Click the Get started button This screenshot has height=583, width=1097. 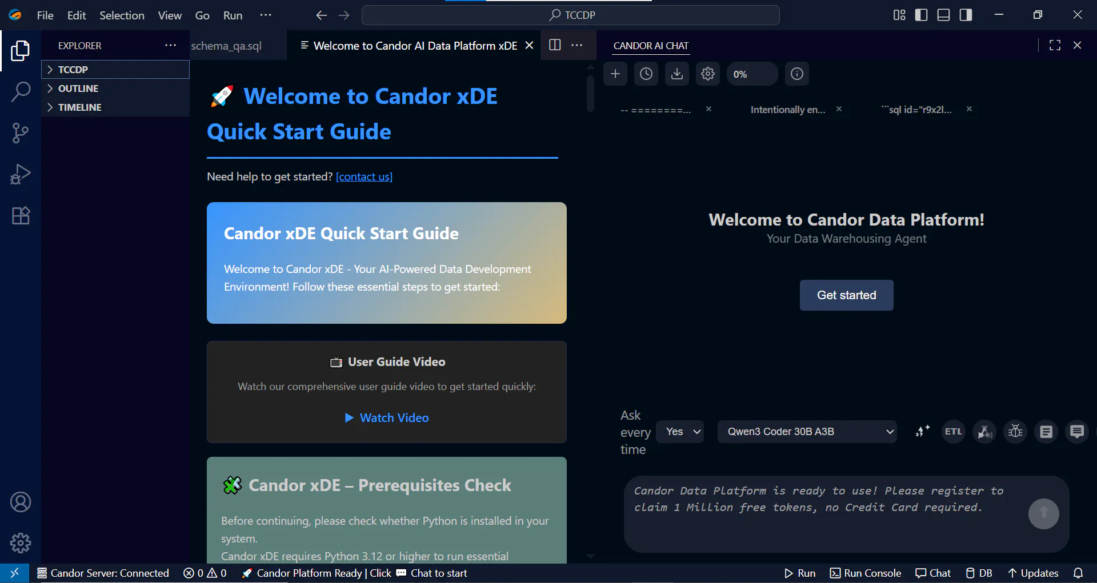tap(846, 295)
